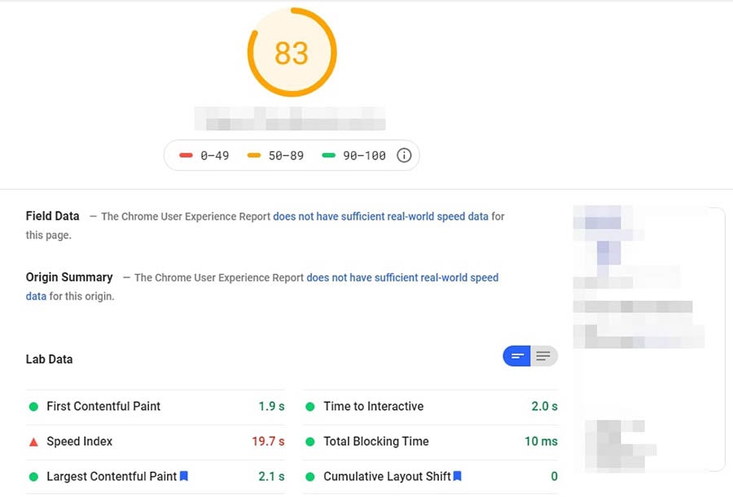Click the red triangle beside Speed Index
The image size is (733, 497).
point(33,442)
